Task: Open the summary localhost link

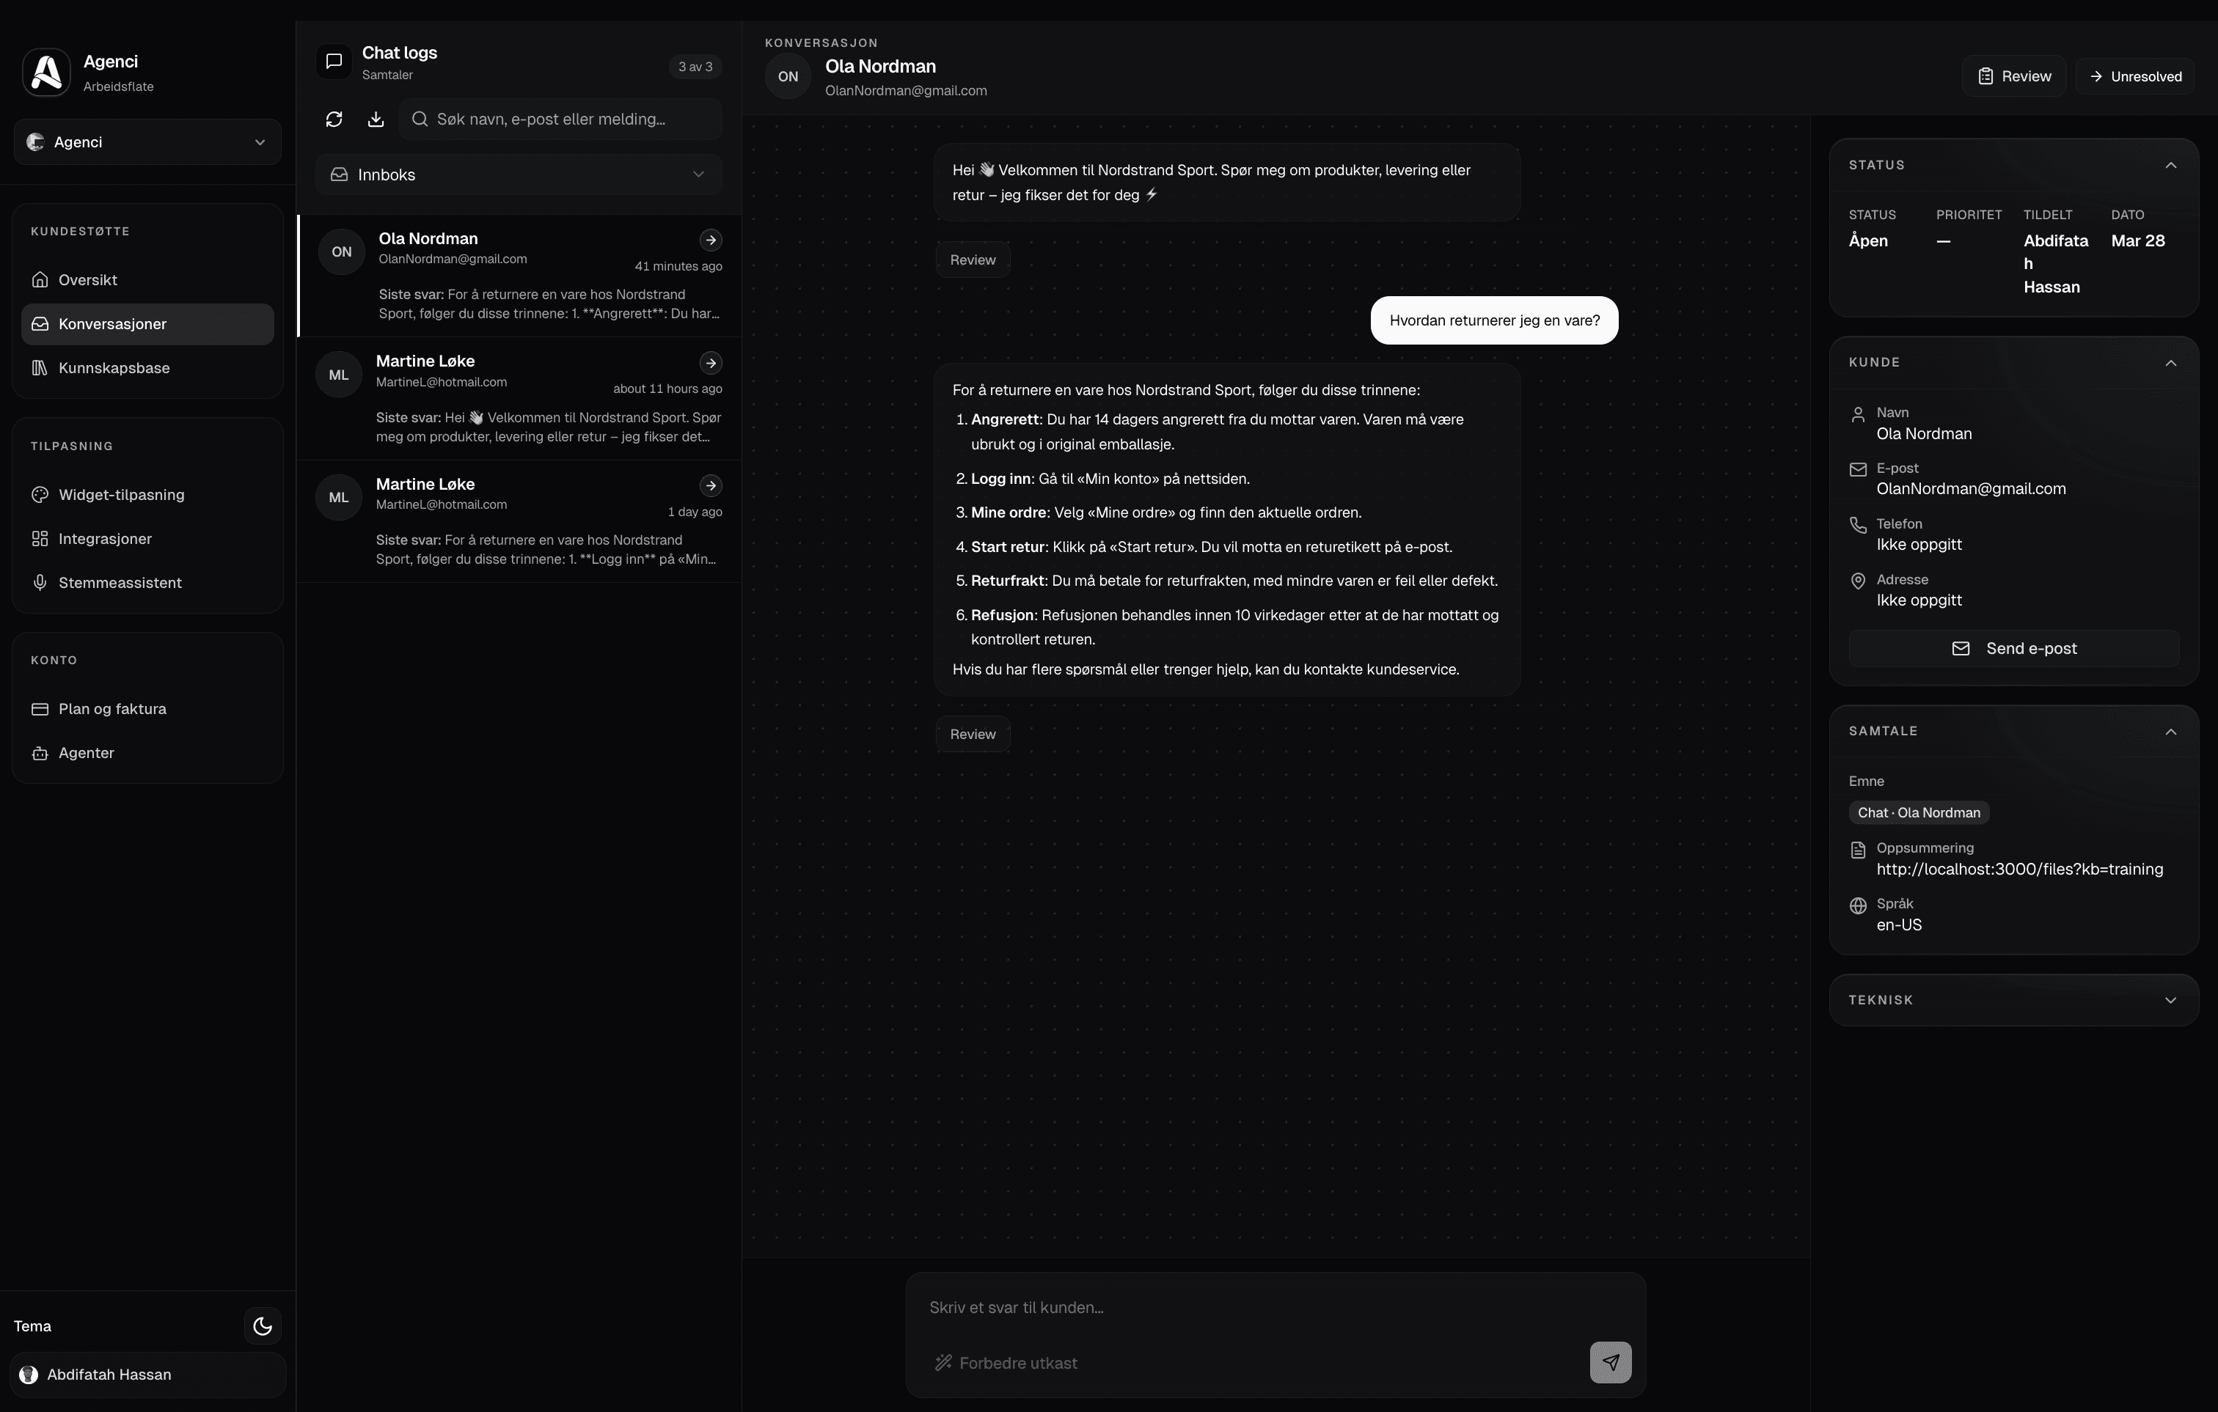Action: coord(2019,869)
